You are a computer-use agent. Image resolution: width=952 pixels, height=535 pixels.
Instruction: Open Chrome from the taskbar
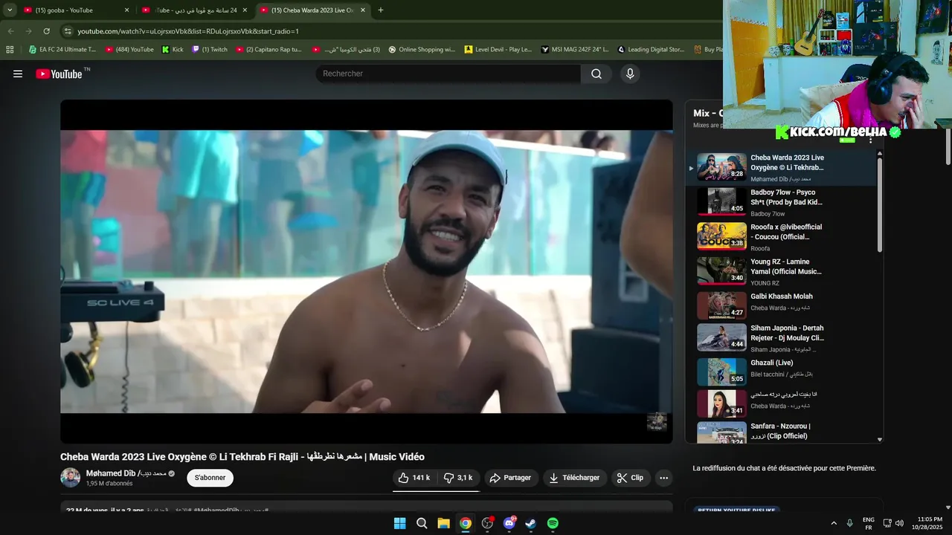[x=465, y=523]
